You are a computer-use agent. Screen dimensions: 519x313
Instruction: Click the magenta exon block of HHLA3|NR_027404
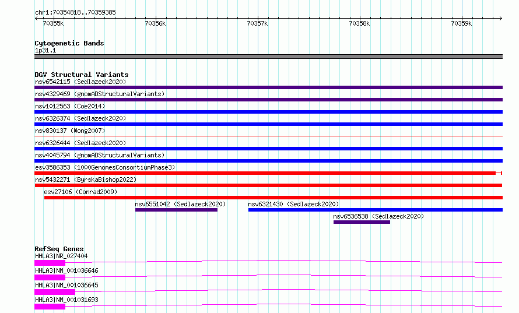point(50,263)
